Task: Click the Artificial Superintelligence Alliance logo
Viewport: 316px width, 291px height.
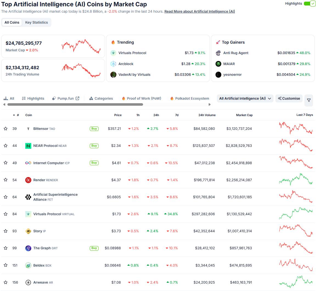Action: pyautogui.click(x=28, y=197)
